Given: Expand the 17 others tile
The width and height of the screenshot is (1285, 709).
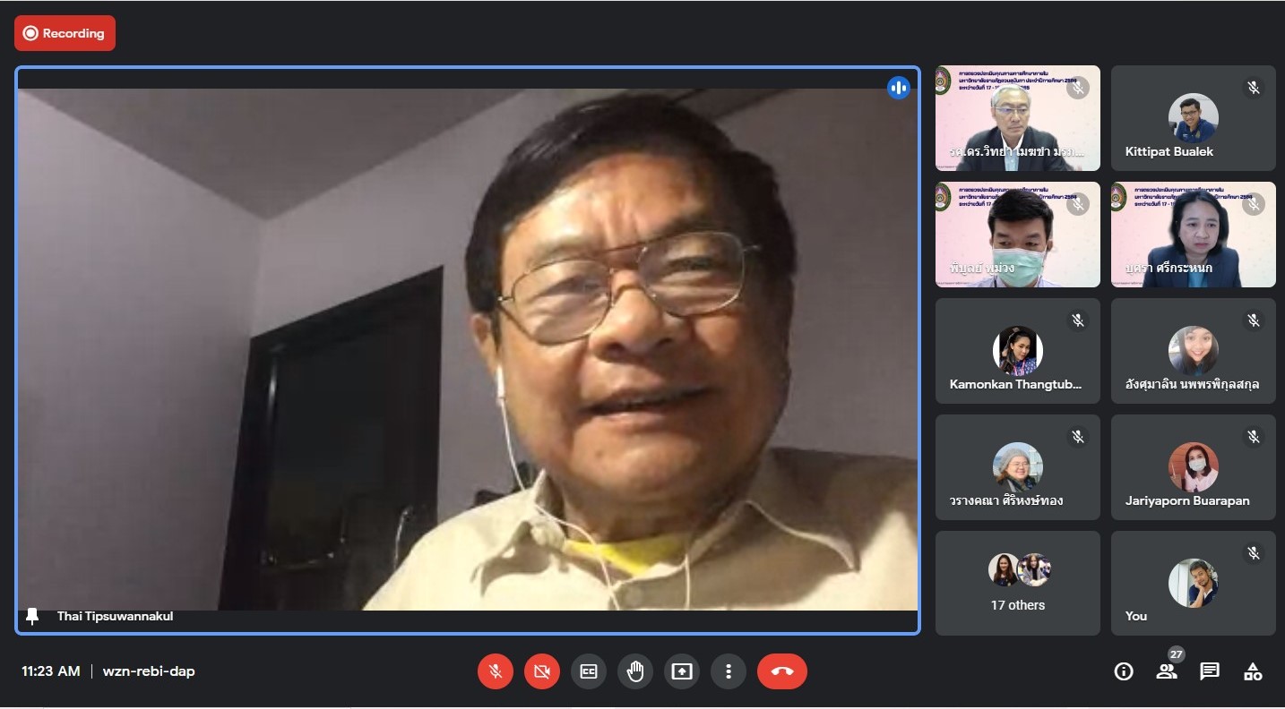Looking at the screenshot, I should (1017, 583).
